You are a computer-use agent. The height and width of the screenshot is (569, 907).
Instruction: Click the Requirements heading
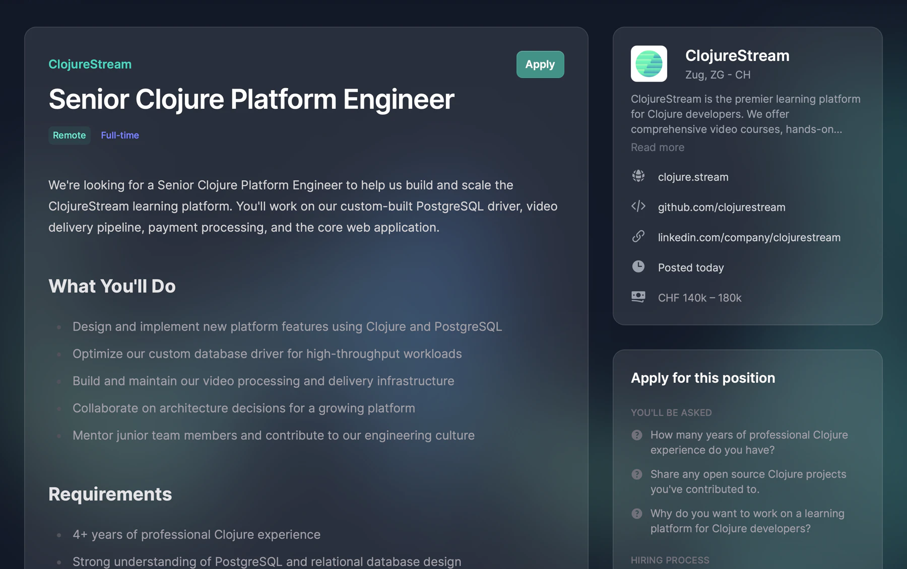[x=110, y=494]
